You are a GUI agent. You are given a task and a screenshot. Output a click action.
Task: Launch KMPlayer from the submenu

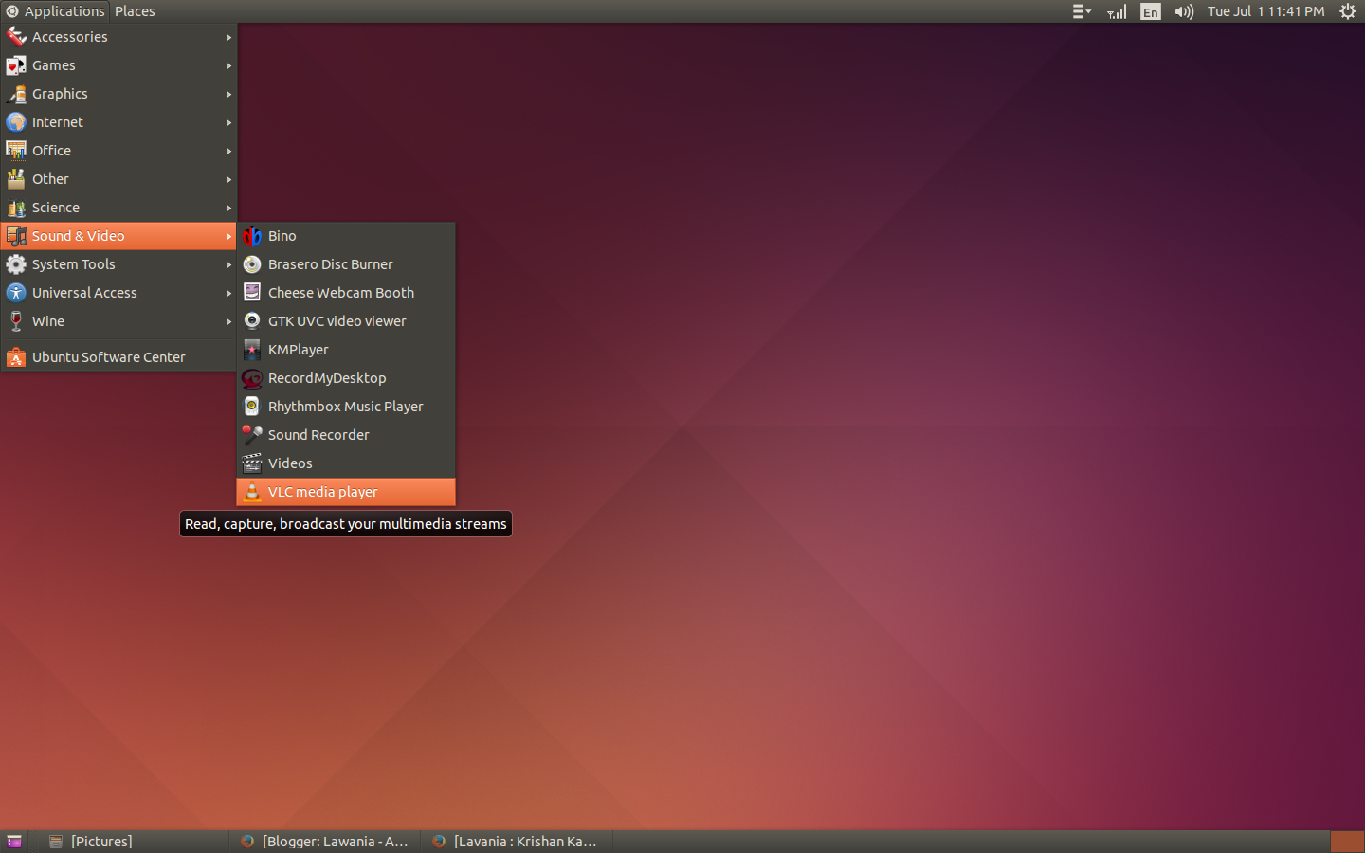pyautogui.click(x=346, y=350)
